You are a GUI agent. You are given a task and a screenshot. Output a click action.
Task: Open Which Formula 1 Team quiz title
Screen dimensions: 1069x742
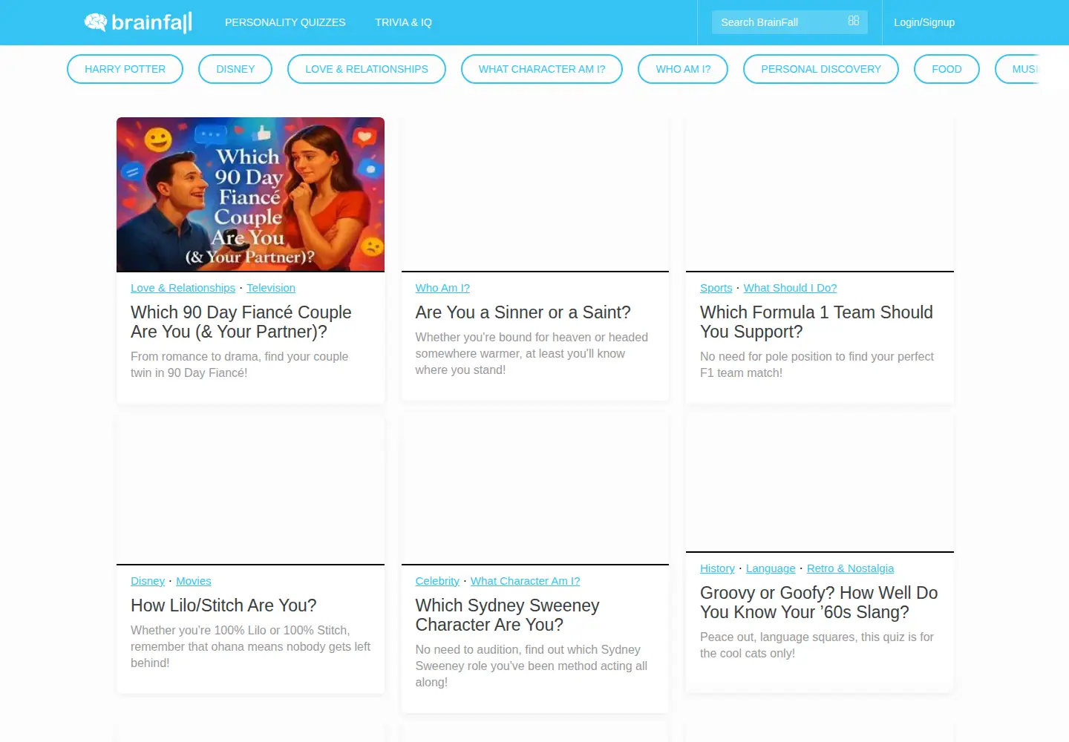click(817, 322)
